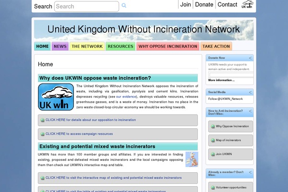Open the RESOURCES tab

(120, 46)
